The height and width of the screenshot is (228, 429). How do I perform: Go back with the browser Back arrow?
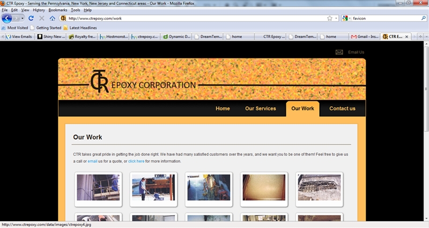(x=7, y=18)
